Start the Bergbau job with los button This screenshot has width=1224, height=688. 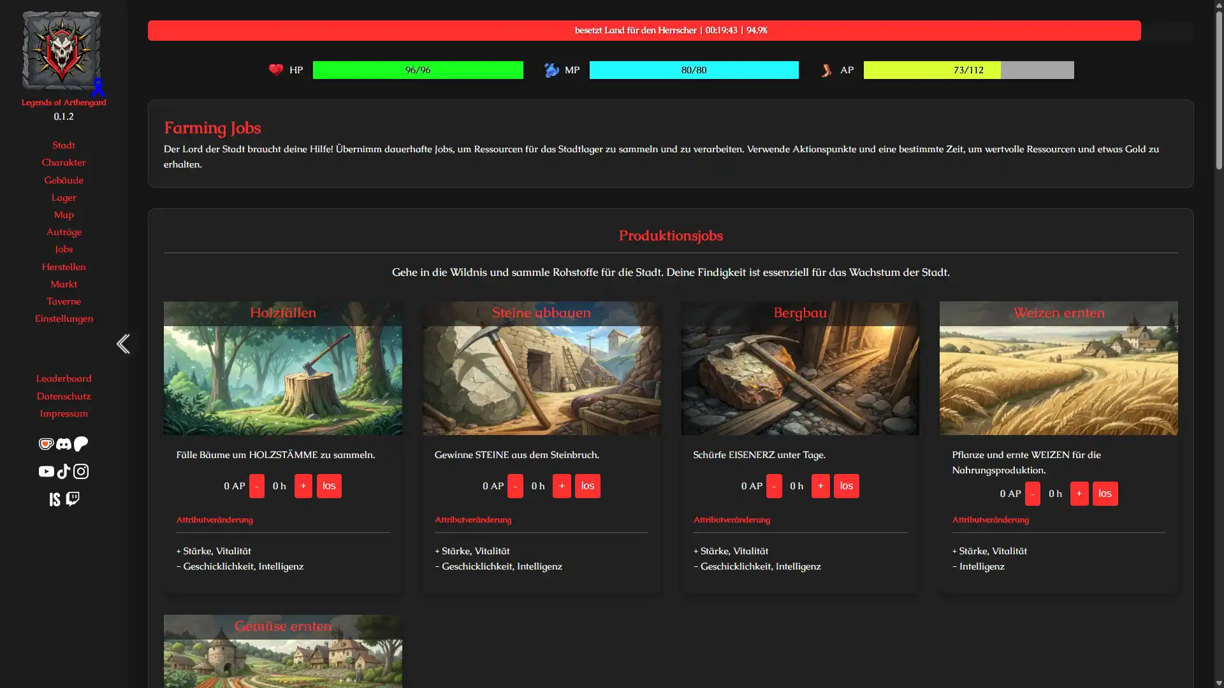pyautogui.click(x=847, y=485)
